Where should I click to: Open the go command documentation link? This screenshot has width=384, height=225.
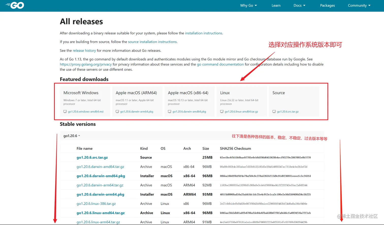pos(220,64)
